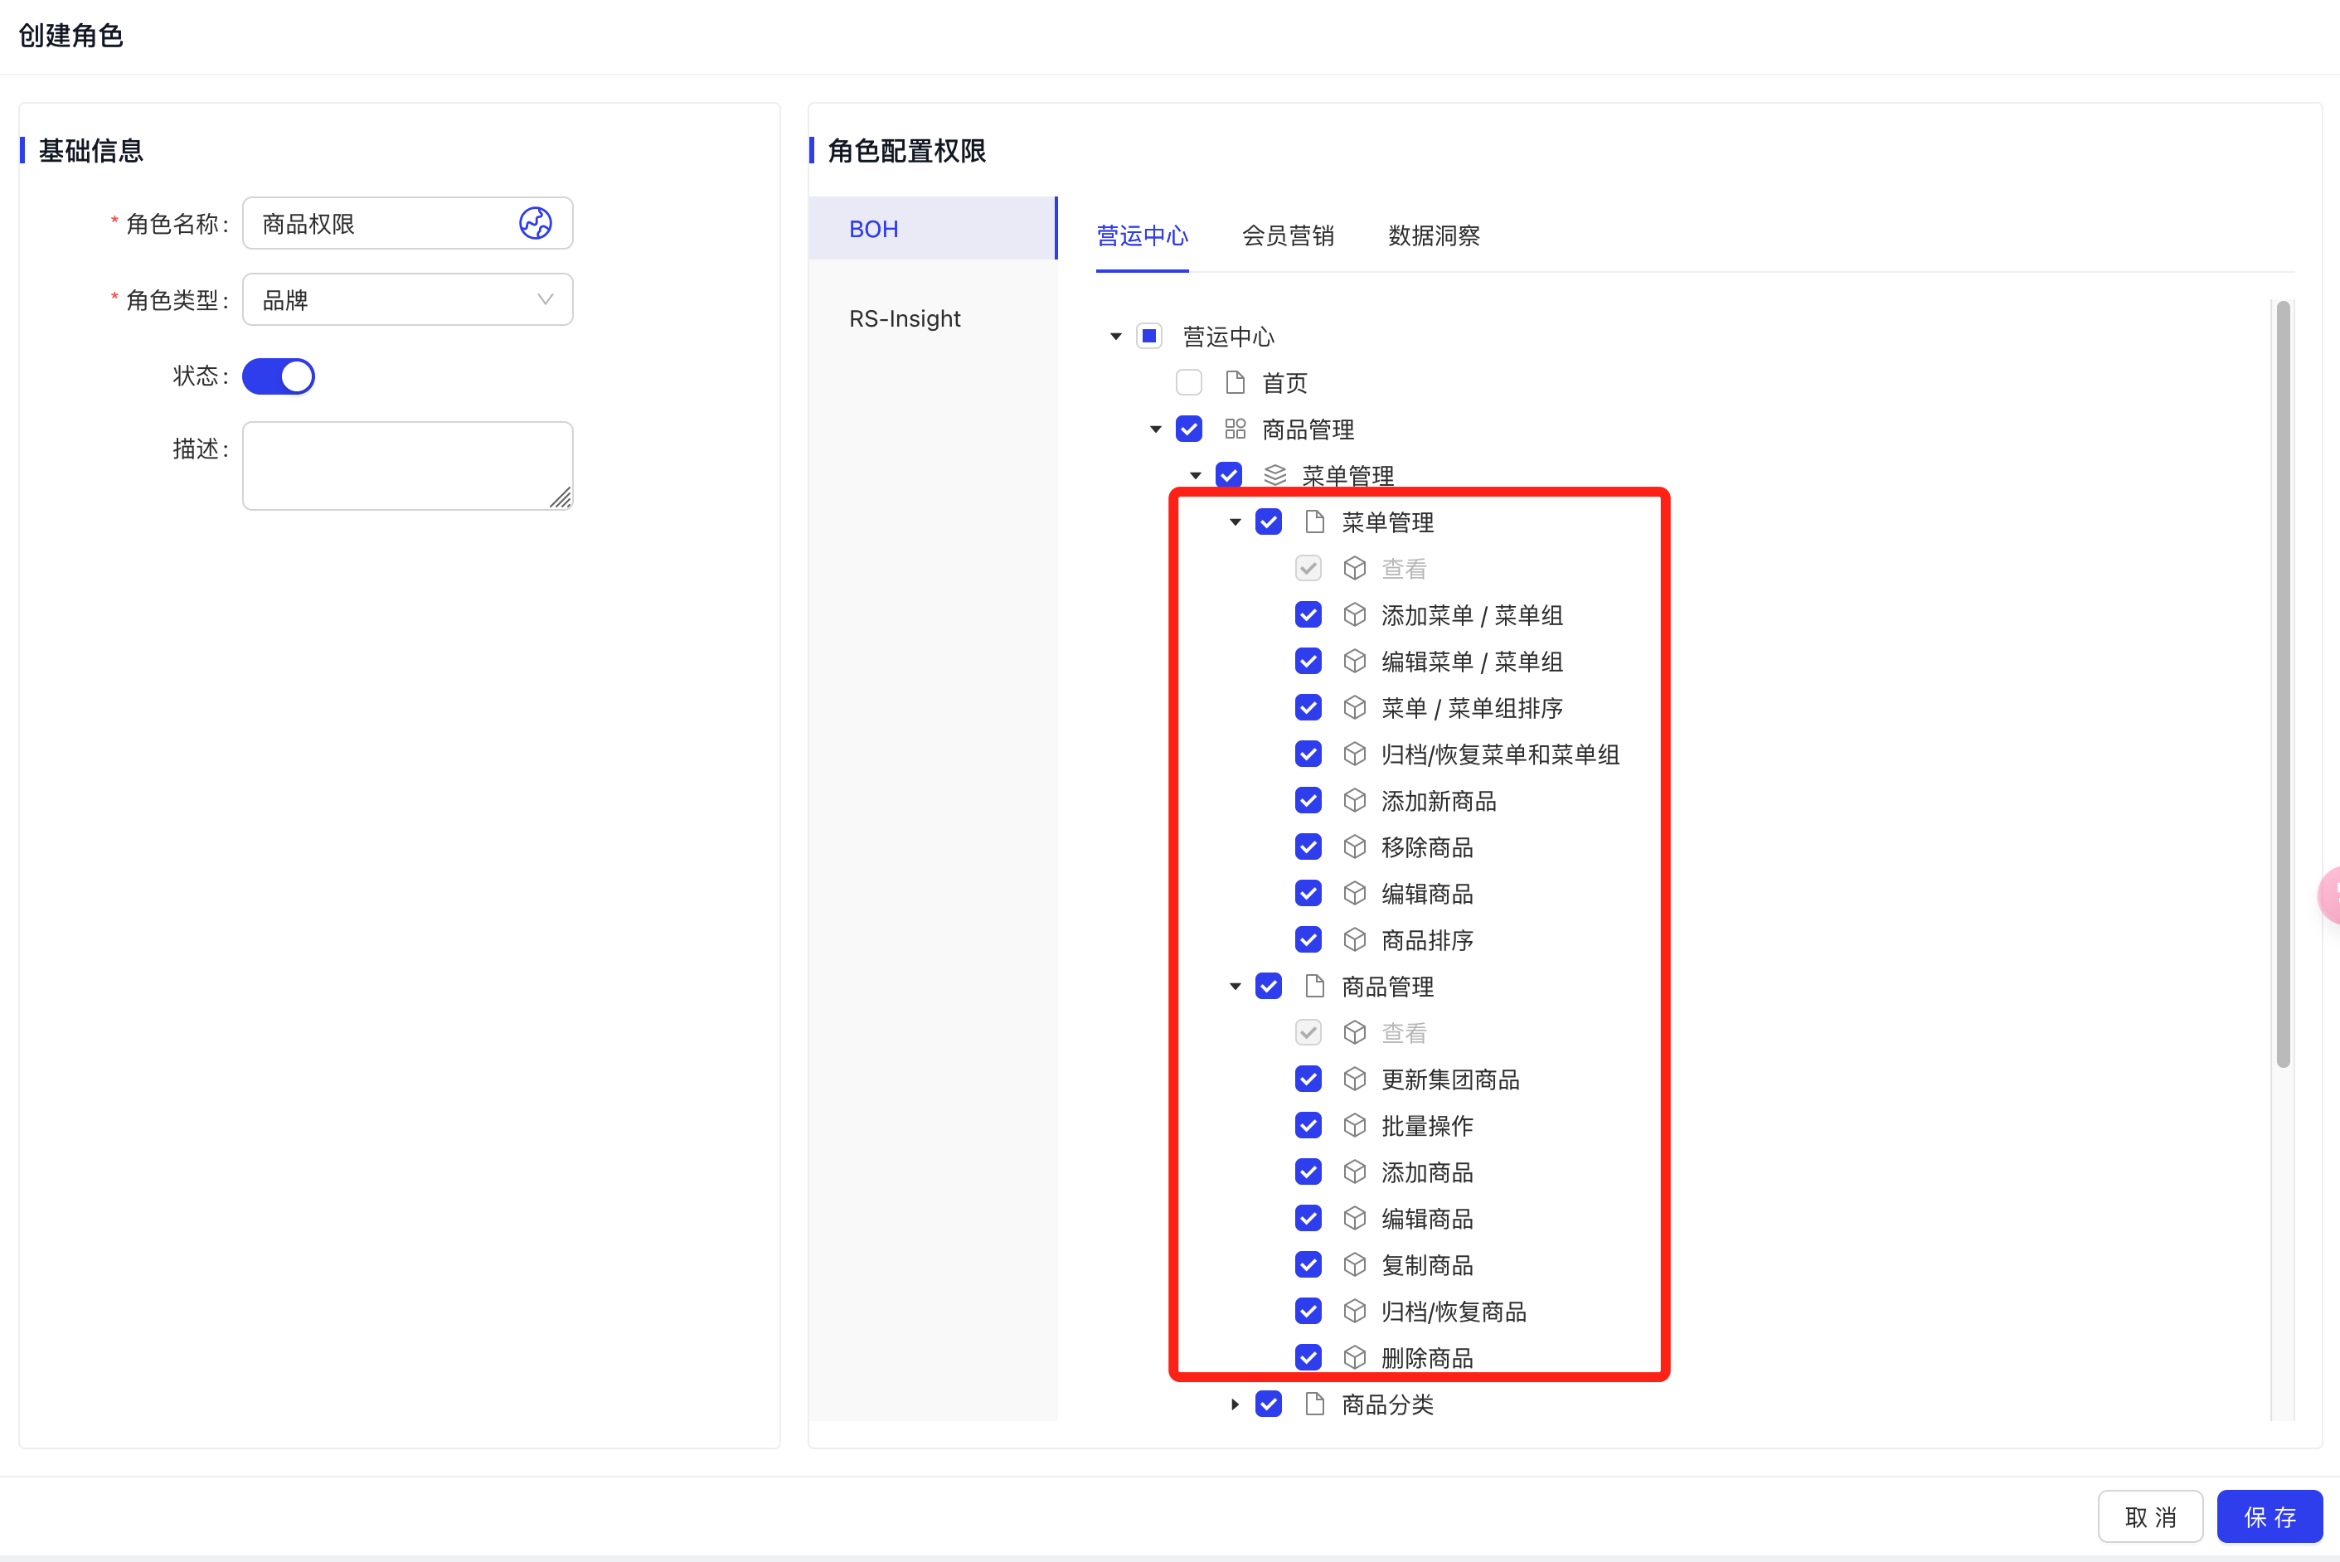Select RS-Insight in the side menu
Screen dimensions: 2340x1562
tap(932, 318)
